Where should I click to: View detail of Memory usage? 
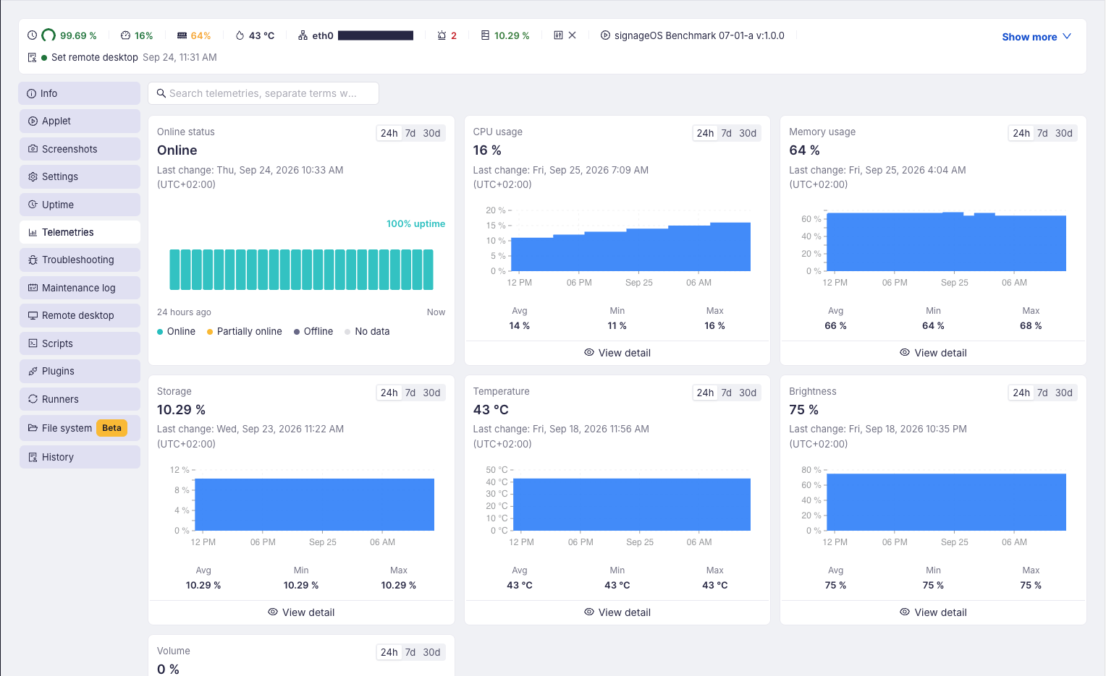pyautogui.click(x=933, y=353)
